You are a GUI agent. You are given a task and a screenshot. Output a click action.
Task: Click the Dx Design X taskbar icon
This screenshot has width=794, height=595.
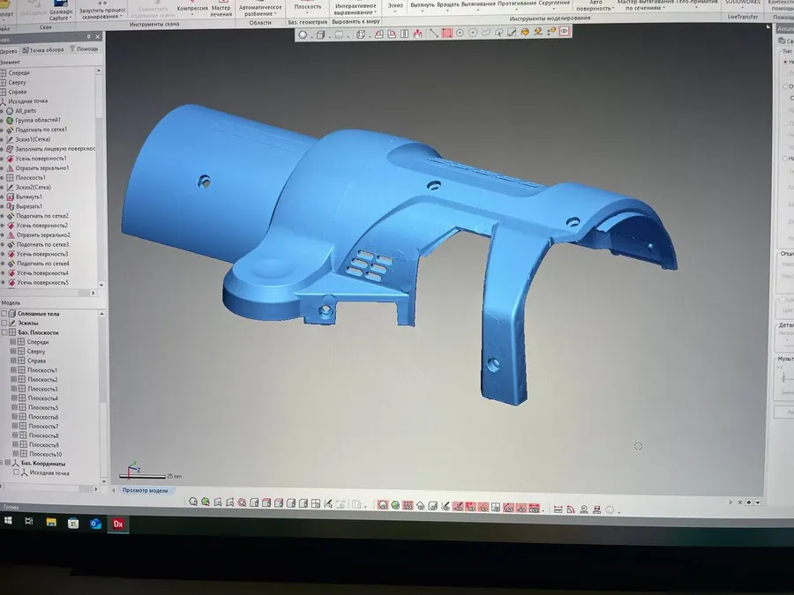point(118,524)
